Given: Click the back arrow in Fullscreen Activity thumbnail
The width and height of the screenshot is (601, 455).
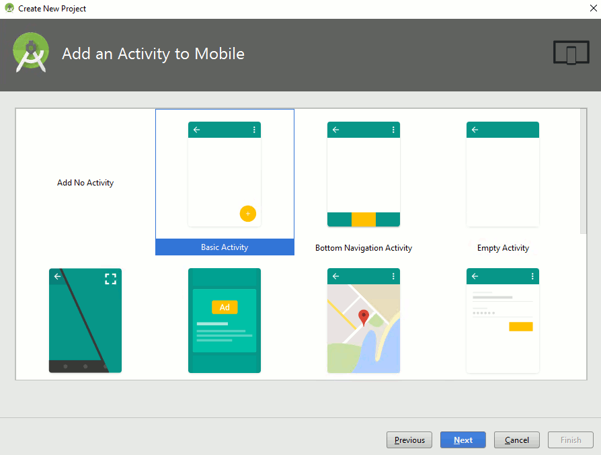Looking at the screenshot, I should click(58, 276).
